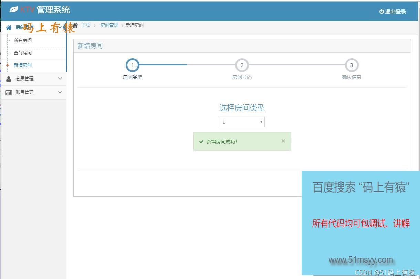This screenshot has width=420, height=279.
Task: Select 新增房间 sidebar entry
Action: (x=23, y=65)
